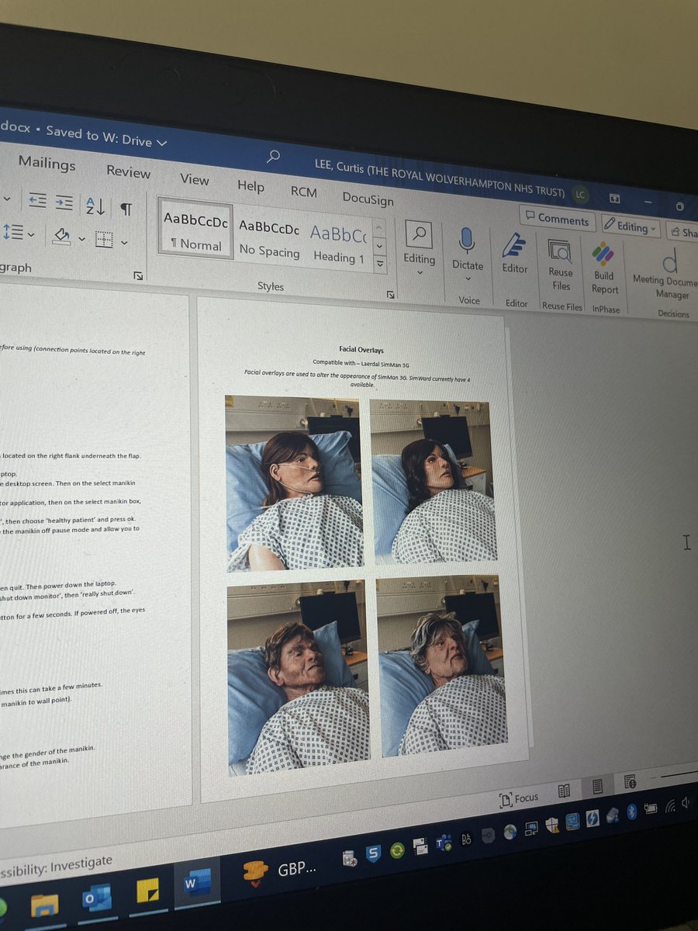Click the Build Report InPhase button
The height and width of the screenshot is (931, 698).
(x=604, y=268)
